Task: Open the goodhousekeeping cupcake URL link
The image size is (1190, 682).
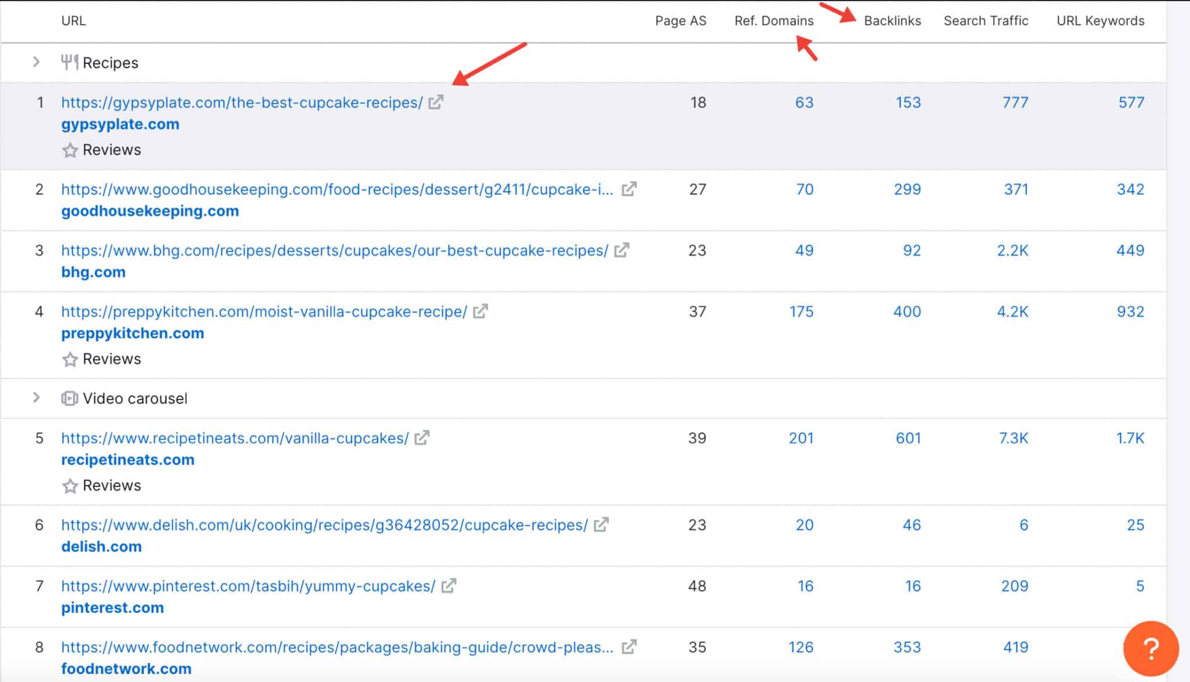Action: point(337,190)
